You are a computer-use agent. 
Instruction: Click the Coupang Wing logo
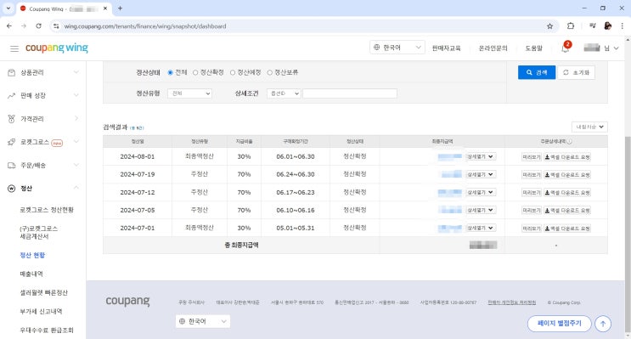pyautogui.click(x=57, y=48)
